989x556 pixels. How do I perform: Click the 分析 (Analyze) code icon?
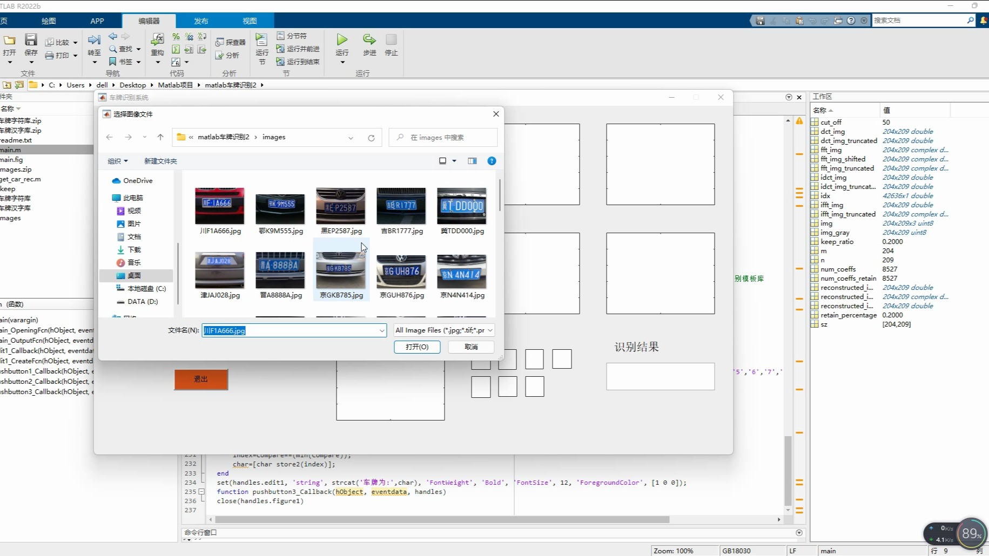click(x=219, y=55)
